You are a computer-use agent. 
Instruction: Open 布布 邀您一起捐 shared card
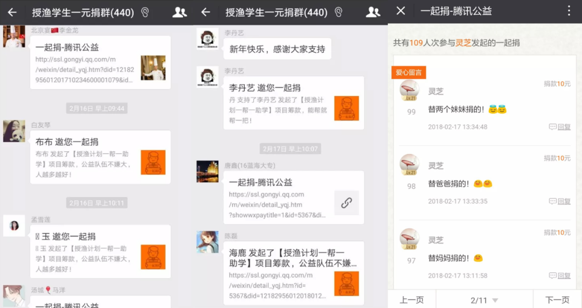pyautogui.click(x=100, y=157)
